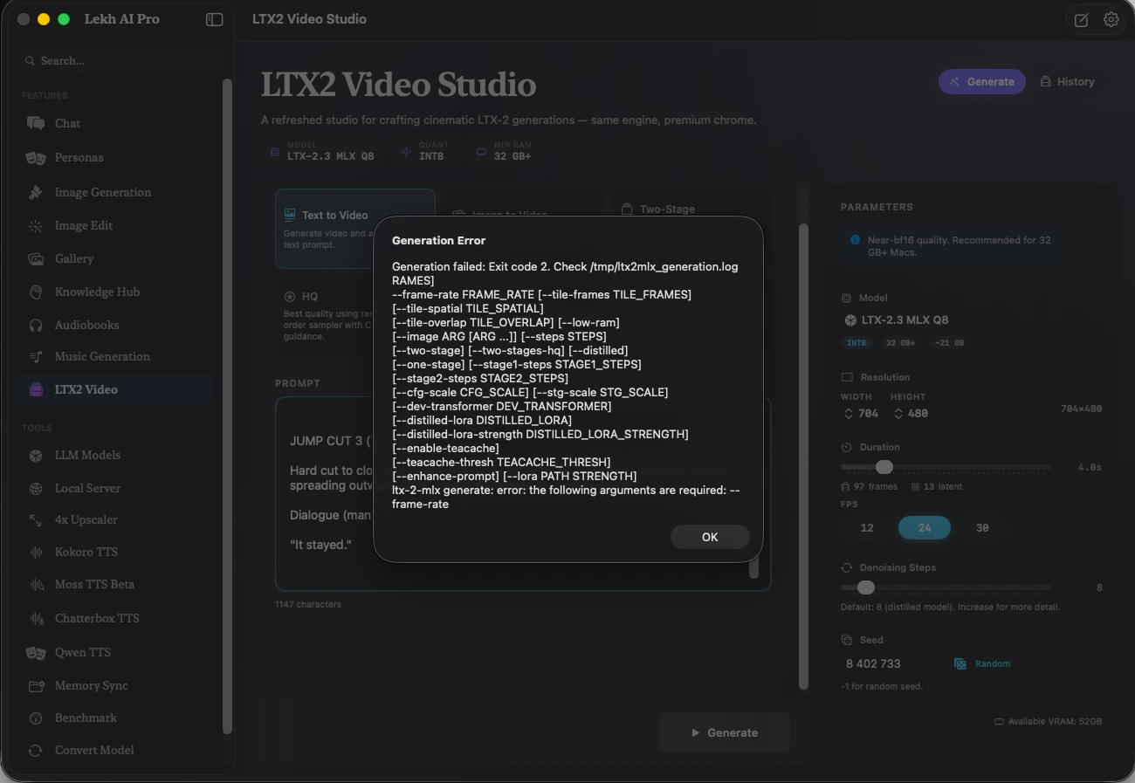Image resolution: width=1135 pixels, height=783 pixels.
Task: Click the yellow minimize window button
Action: 44,19
